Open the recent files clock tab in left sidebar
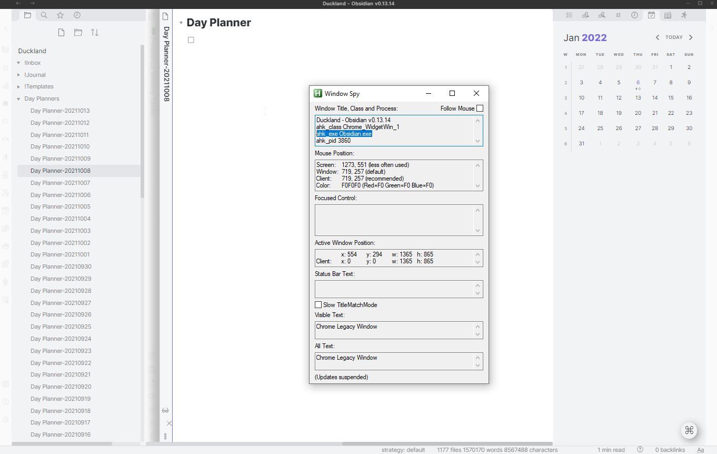Viewport: 717px width, 454px height. coord(77,15)
